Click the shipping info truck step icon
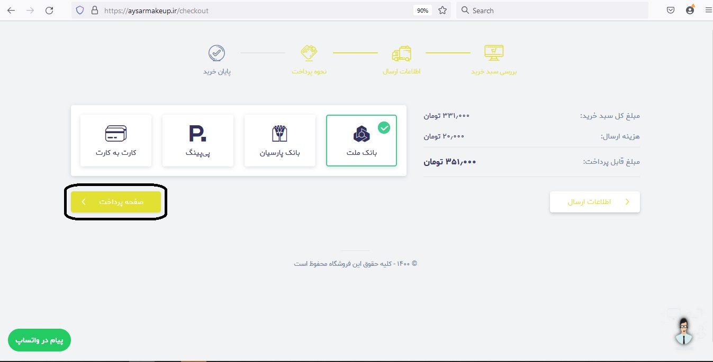The image size is (713, 362). [401, 53]
